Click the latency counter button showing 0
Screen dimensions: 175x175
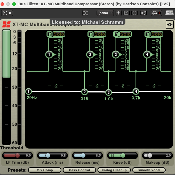(7, 13)
